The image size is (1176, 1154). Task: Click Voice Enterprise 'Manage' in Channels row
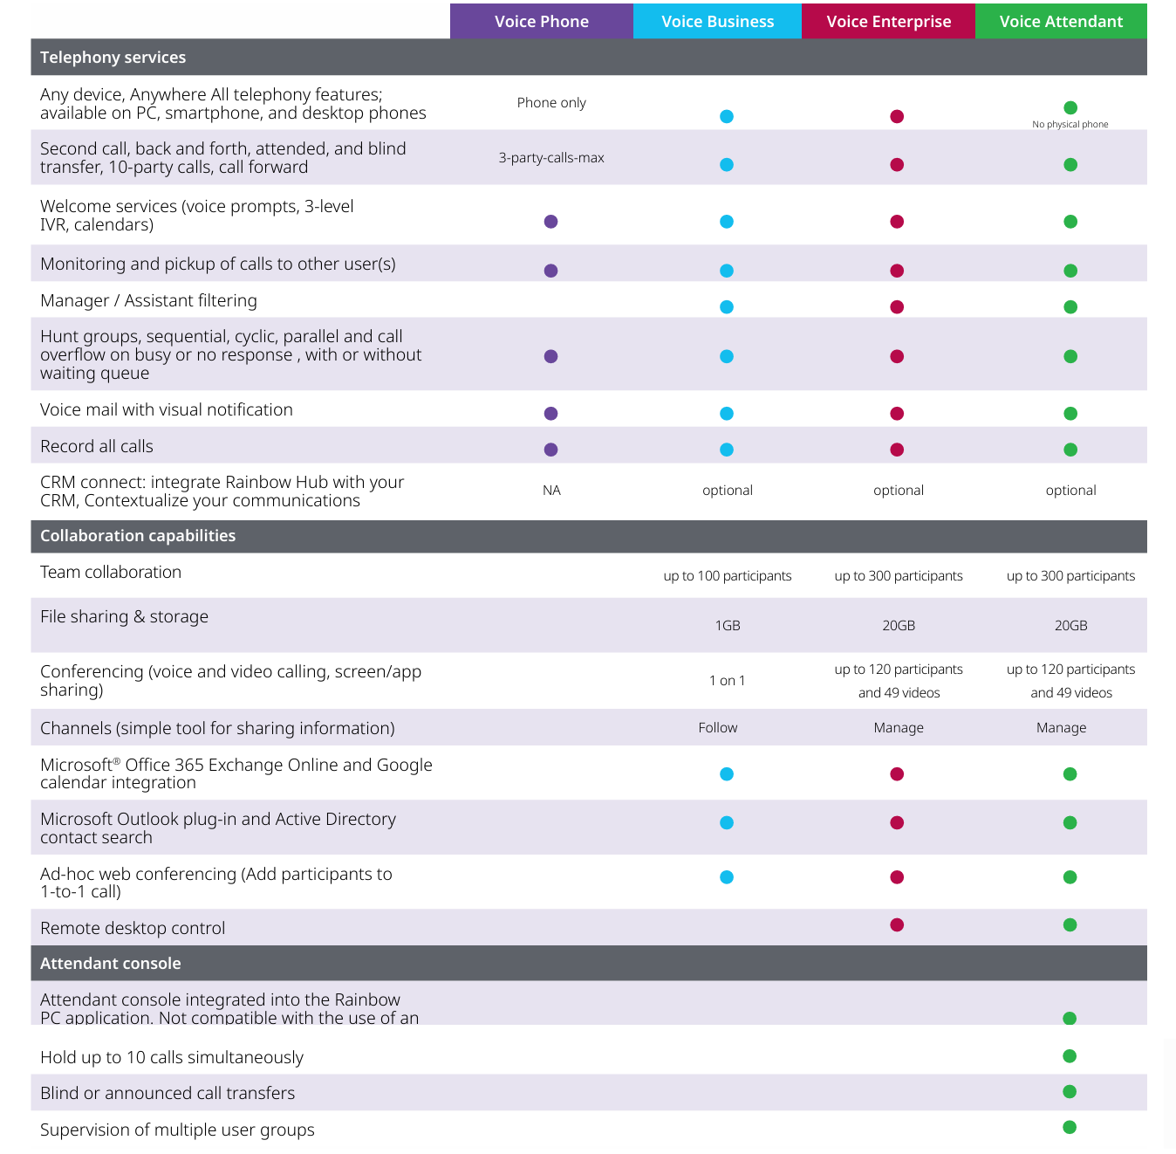coord(899,728)
